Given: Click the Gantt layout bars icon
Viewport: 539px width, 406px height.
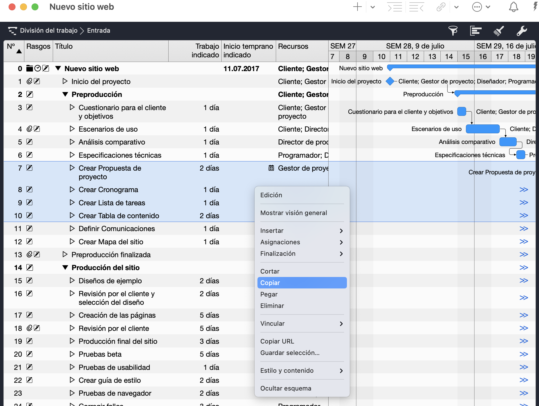Looking at the screenshot, I should (476, 31).
